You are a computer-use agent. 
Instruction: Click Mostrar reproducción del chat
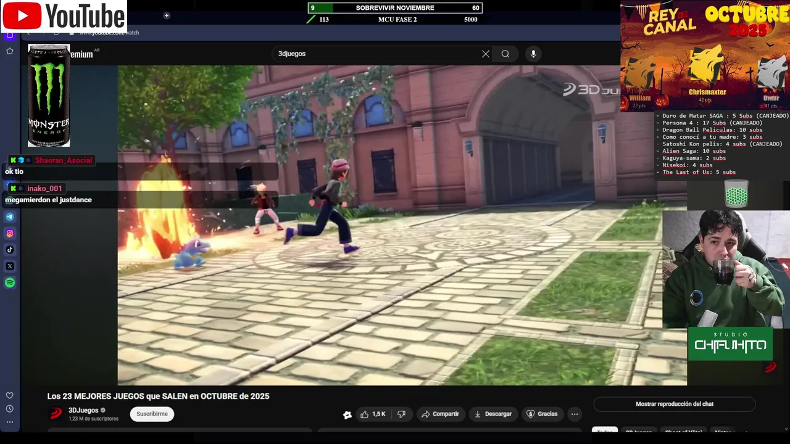pos(675,404)
